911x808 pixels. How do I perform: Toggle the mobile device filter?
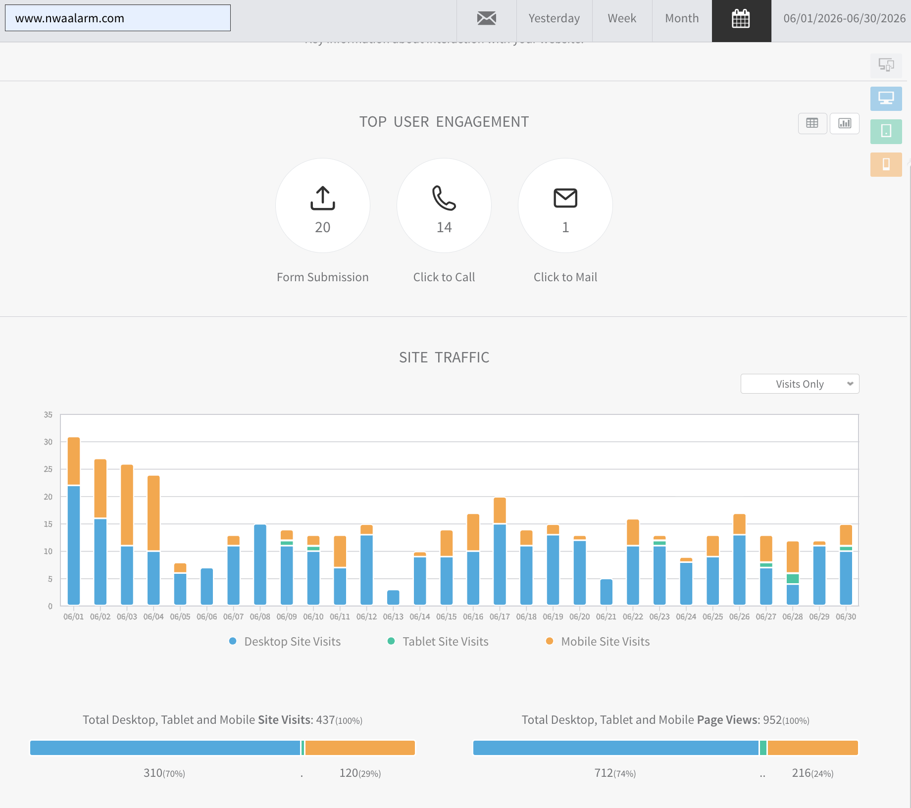click(x=886, y=164)
